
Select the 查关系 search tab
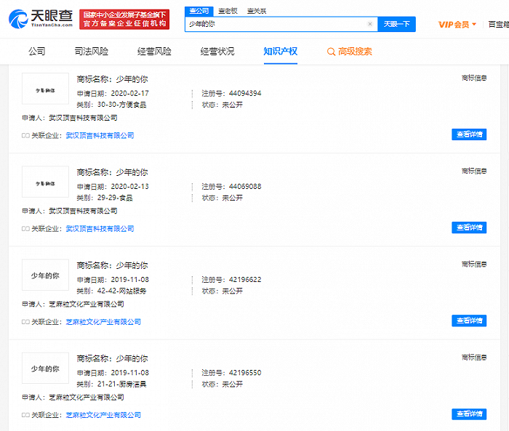coord(257,11)
